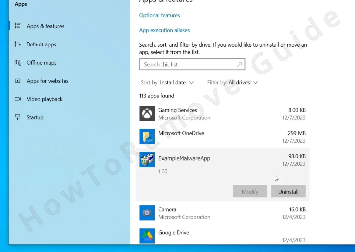Select Google Drive in the app list
This screenshot has width=355, height=252.
pyautogui.click(x=223, y=236)
